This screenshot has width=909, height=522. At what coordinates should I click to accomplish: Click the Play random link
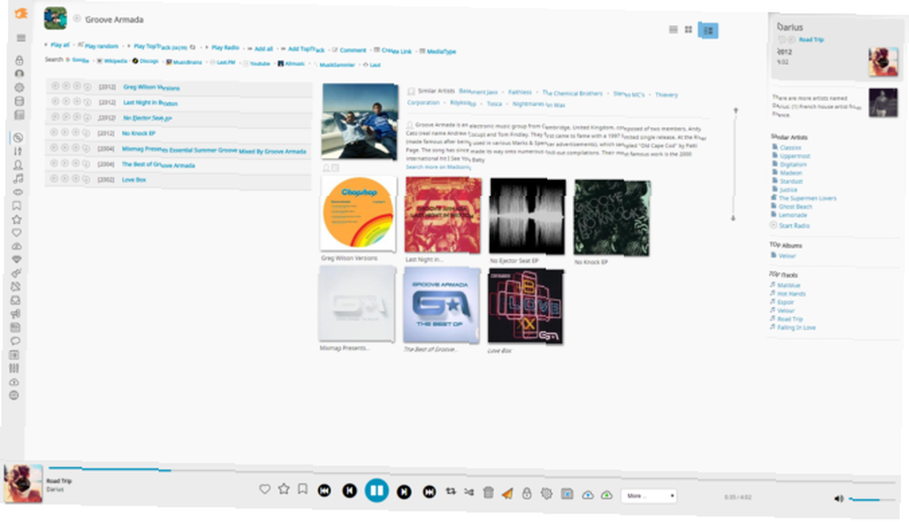click(x=102, y=45)
